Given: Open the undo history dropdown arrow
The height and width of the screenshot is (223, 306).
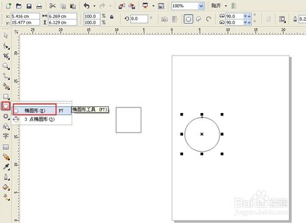Looking at the screenshot, I should coord(94,6).
